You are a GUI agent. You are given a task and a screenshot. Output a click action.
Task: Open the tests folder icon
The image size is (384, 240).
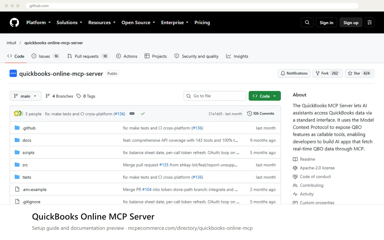(17, 177)
